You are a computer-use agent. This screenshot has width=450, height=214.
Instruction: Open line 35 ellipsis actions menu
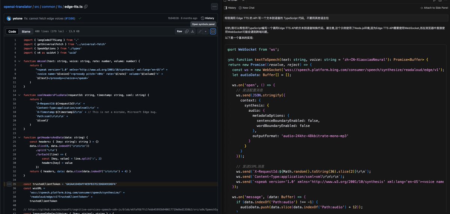click(9, 184)
